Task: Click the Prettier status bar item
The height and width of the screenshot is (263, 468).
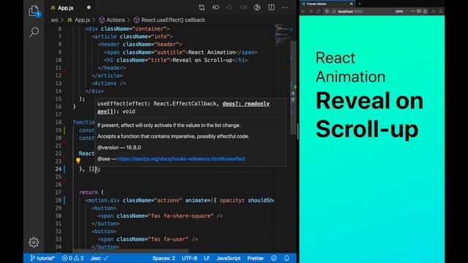Action: pyautogui.click(x=255, y=258)
